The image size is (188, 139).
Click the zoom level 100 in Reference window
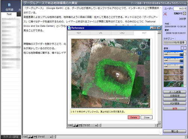(70, 125)
